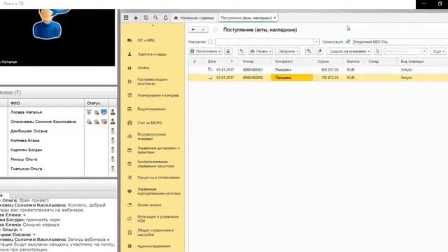This screenshot has height=252, width=448.
Task: Click the icon left of Создать на основании
Action: pyautogui.click(x=320, y=51)
